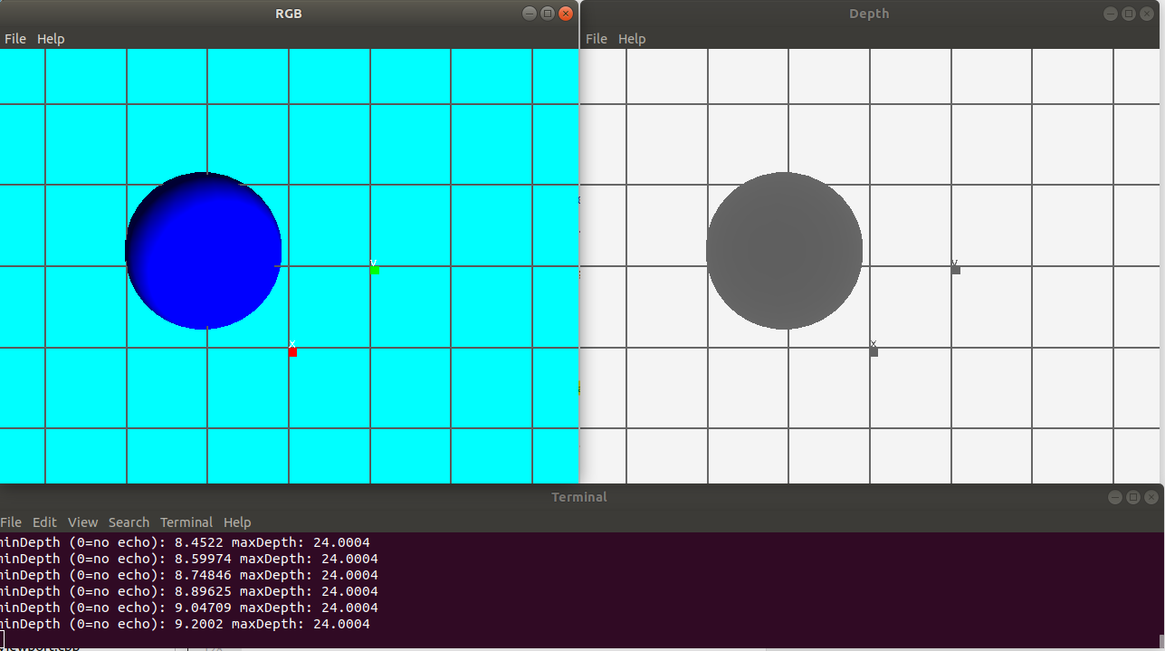Open the File menu in the RGB window
1165x651 pixels.
tap(14, 38)
